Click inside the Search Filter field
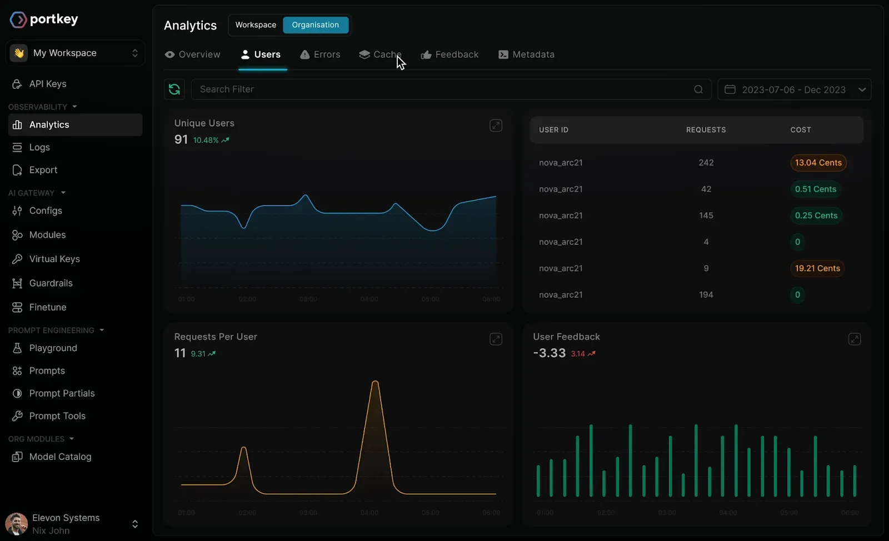The width and height of the screenshot is (889, 541). point(389,89)
